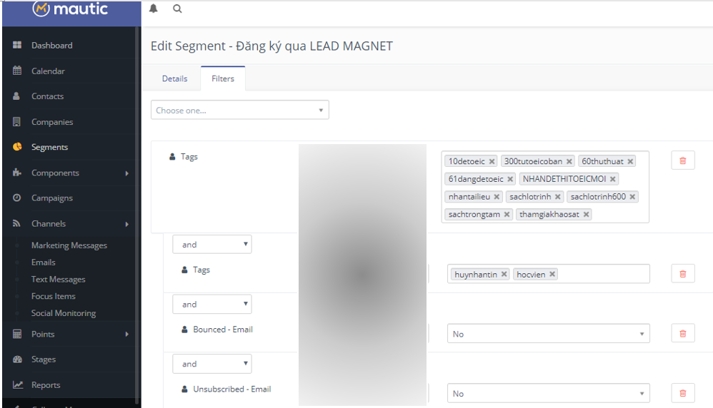The width and height of the screenshot is (713, 408).
Task: Remove the hocvien tag
Action: point(552,275)
